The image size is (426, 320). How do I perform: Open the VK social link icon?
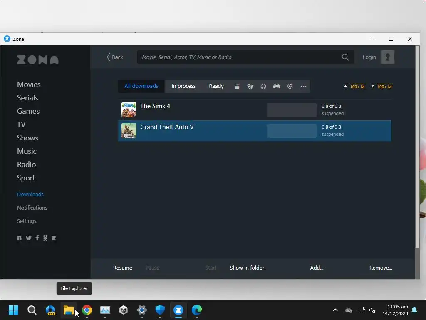click(19, 238)
